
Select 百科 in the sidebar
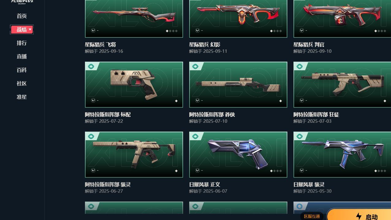tap(22, 70)
